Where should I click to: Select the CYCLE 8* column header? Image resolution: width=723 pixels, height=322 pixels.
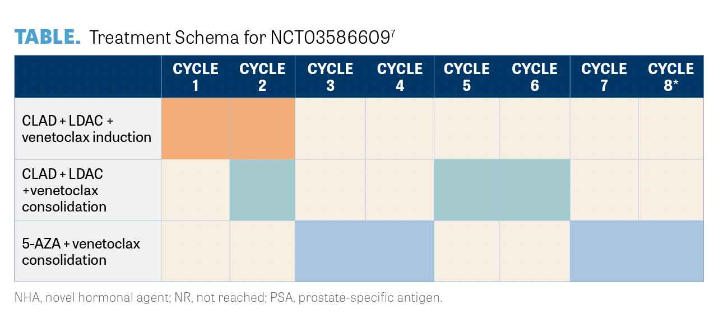coord(671,77)
